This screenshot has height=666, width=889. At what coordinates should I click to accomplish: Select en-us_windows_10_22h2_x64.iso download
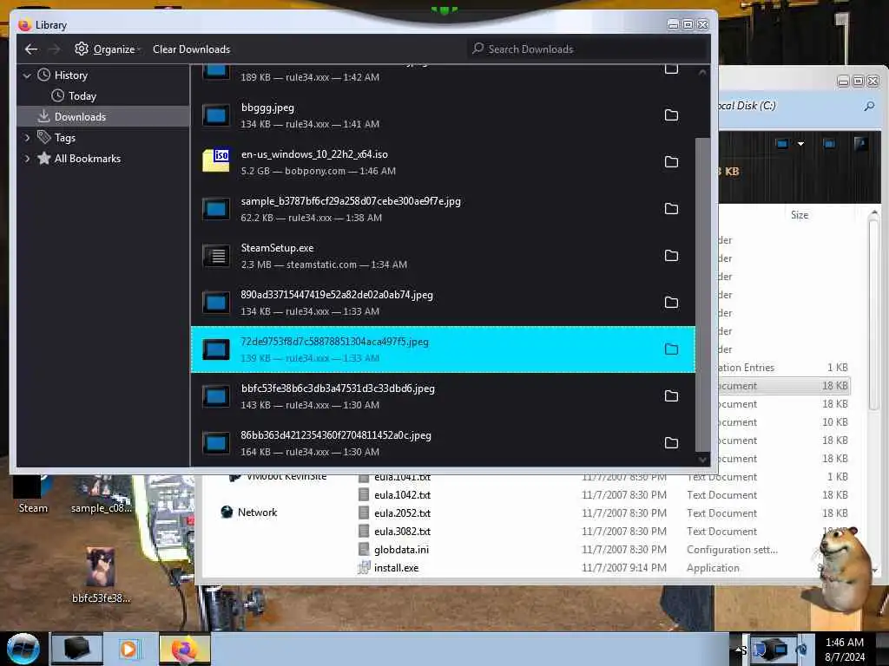tap(443, 162)
